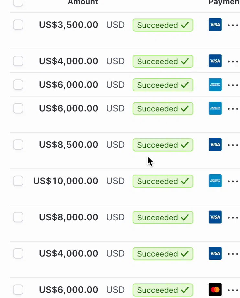Open actions menu for Mastercard US$6,000.00 payment
Viewport: 240px width, 298px height.
(x=233, y=290)
